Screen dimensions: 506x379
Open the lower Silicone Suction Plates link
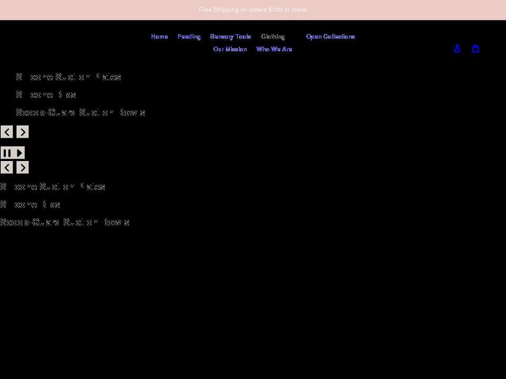click(53, 186)
